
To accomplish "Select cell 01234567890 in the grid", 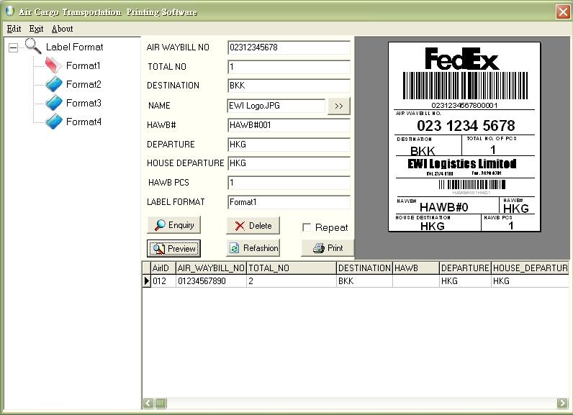I will click(x=211, y=281).
